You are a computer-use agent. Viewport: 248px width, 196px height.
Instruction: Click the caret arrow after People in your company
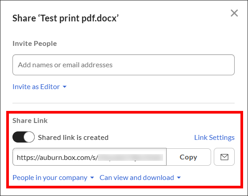click(92, 178)
